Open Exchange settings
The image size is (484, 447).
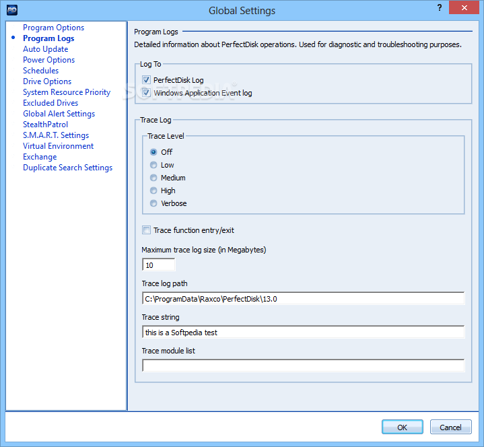(x=40, y=157)
